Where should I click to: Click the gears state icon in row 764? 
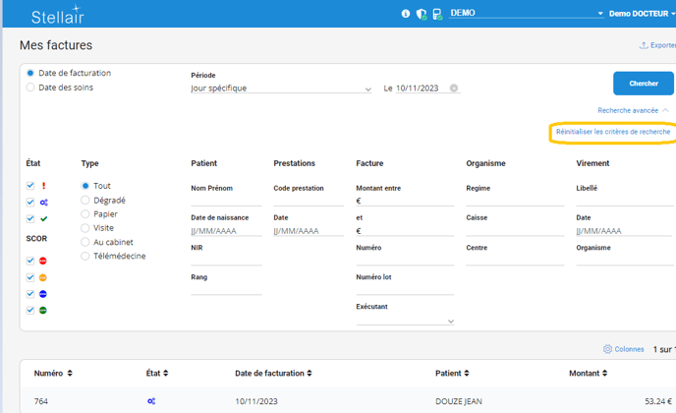(x=152, y=401)
